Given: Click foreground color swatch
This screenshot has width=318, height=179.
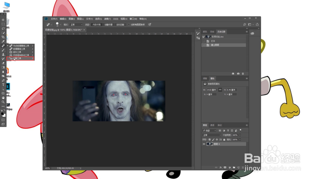Looking at the screenshot, I should click(x=2, y=114).
